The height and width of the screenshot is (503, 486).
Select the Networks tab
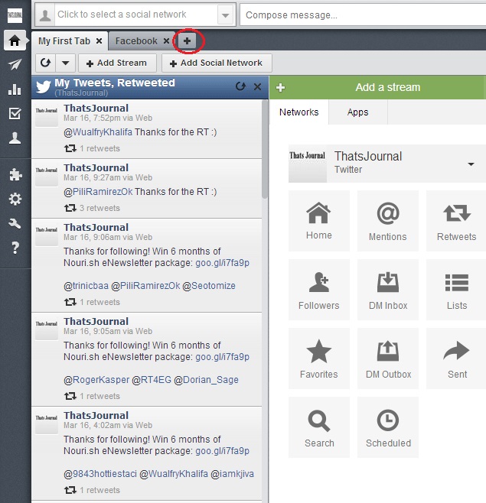pyautogui.click(x=298, y=112)
